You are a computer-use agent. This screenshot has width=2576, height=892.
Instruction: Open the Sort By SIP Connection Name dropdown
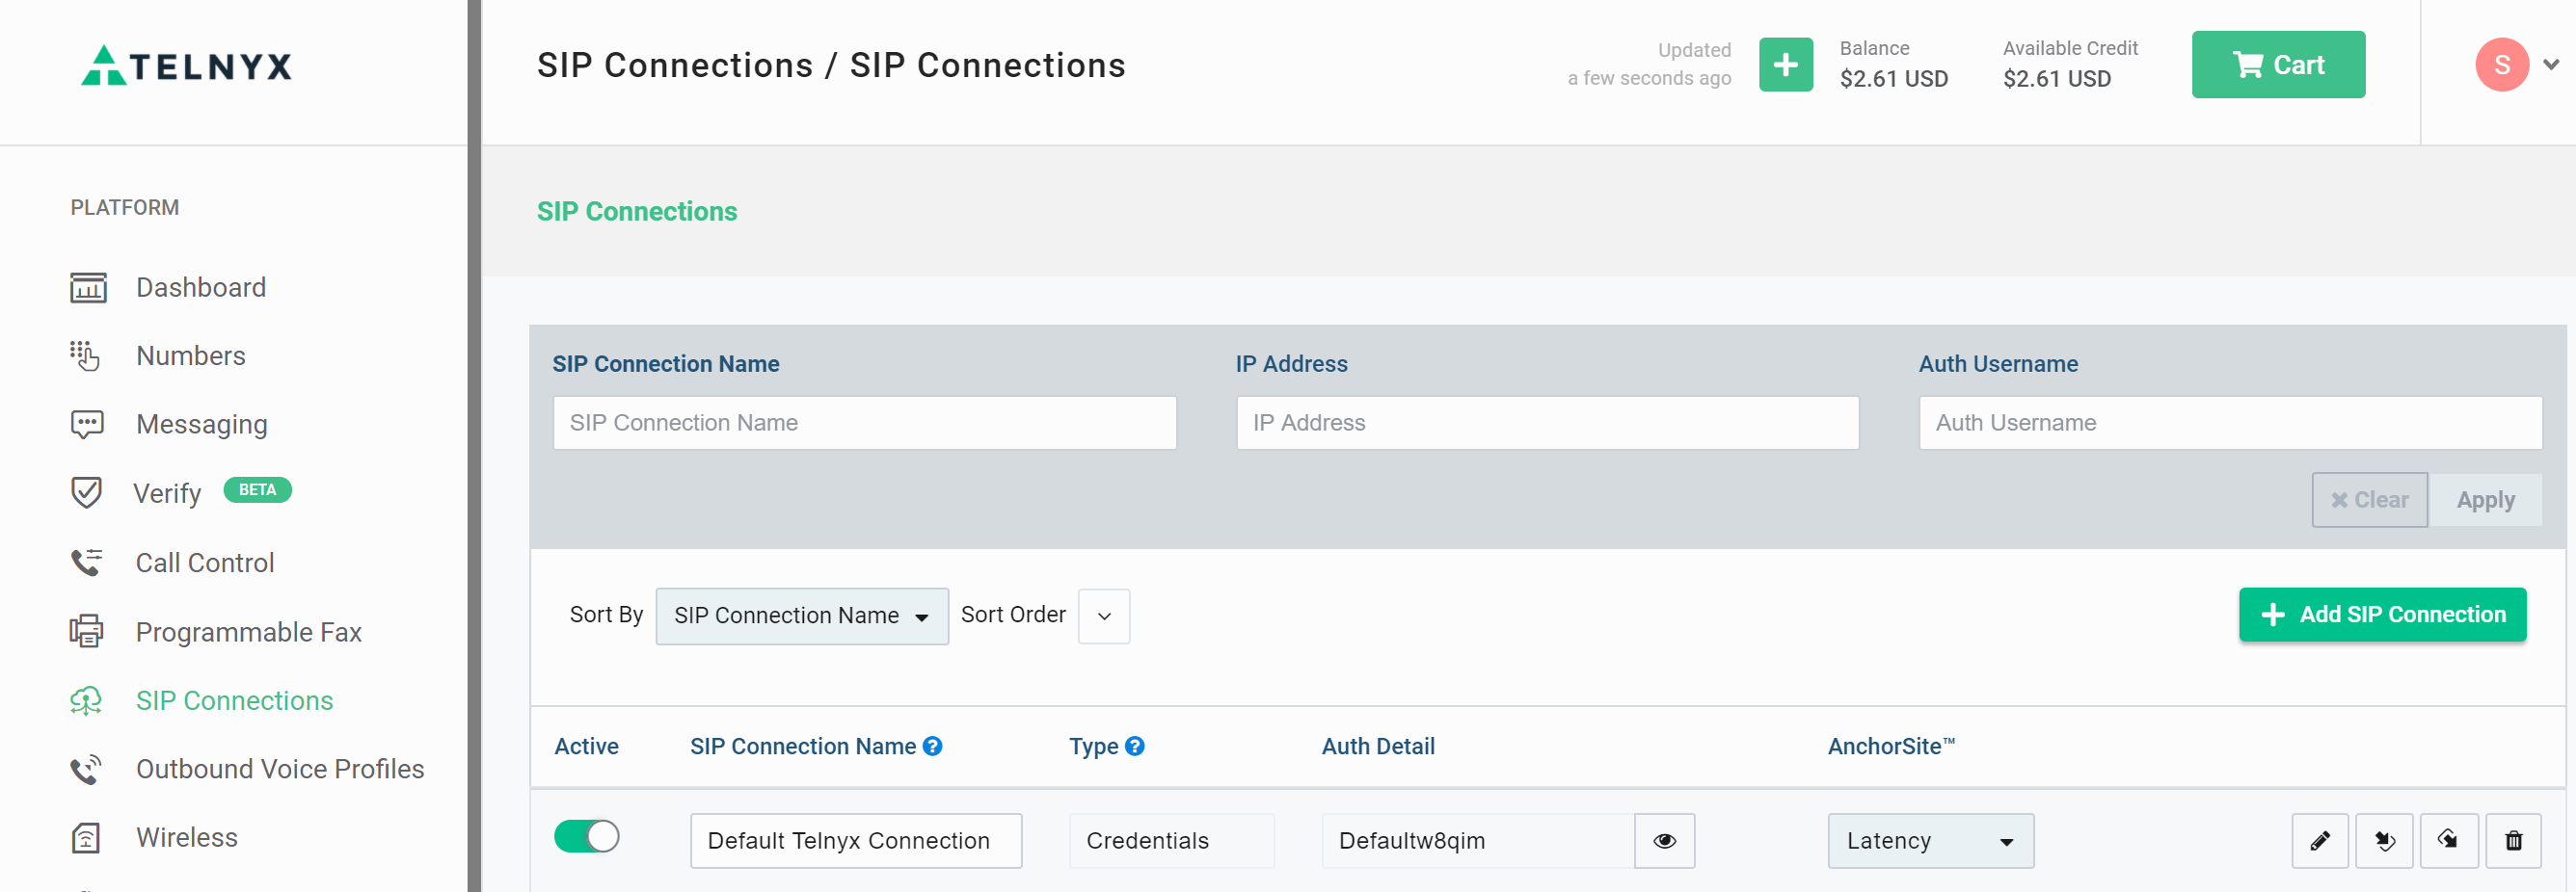tap(801, 616)
